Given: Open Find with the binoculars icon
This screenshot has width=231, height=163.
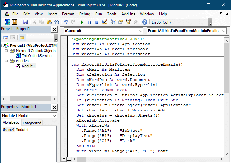Looking at the screenshot, I should 56,22.
